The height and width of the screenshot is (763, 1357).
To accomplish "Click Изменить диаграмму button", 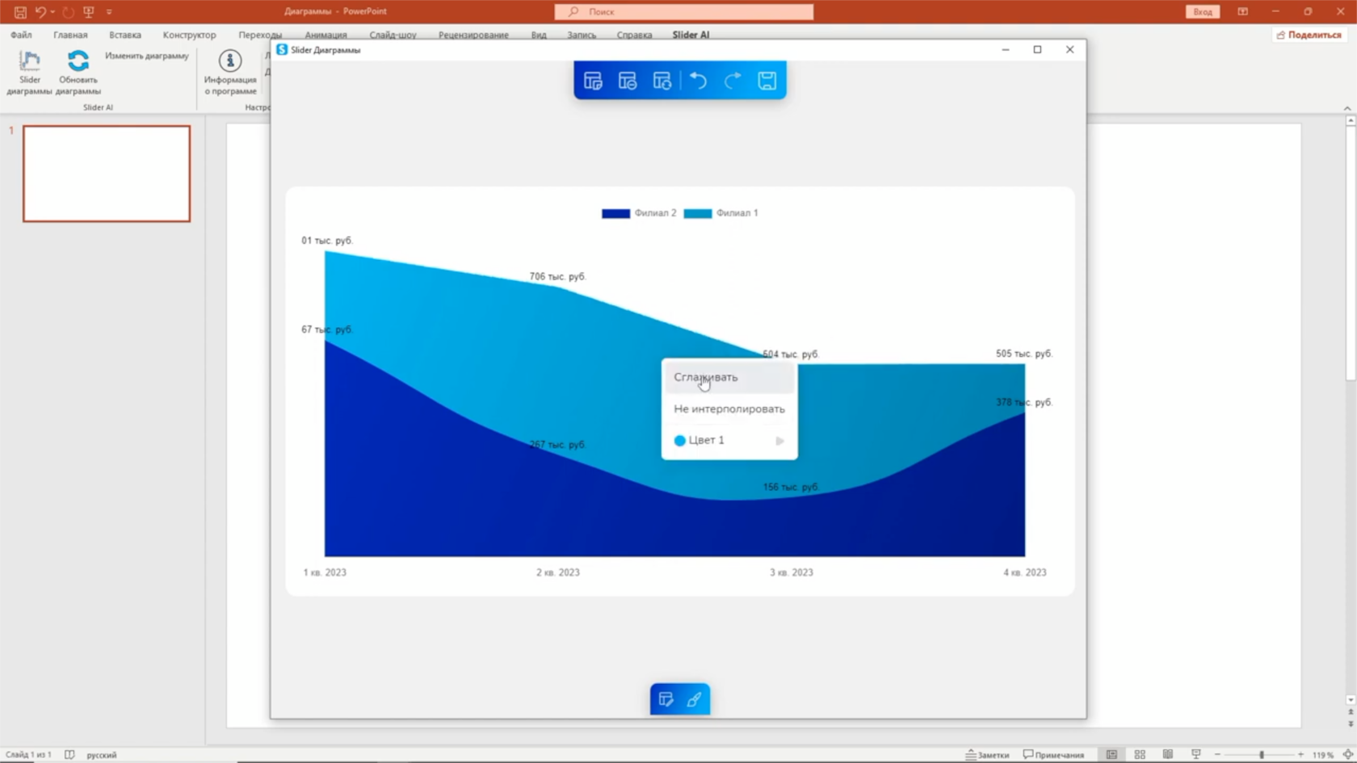I will pos(146,56).
